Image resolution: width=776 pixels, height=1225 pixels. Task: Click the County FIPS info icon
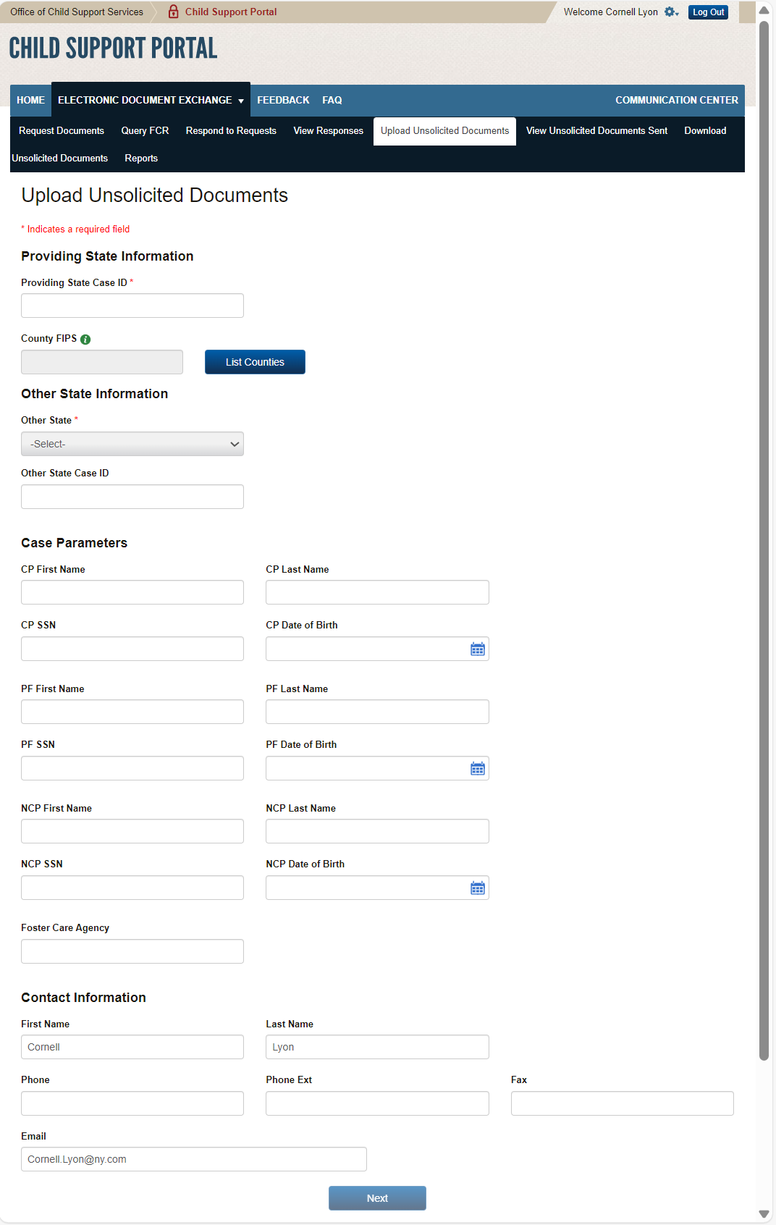click(85, 340)
